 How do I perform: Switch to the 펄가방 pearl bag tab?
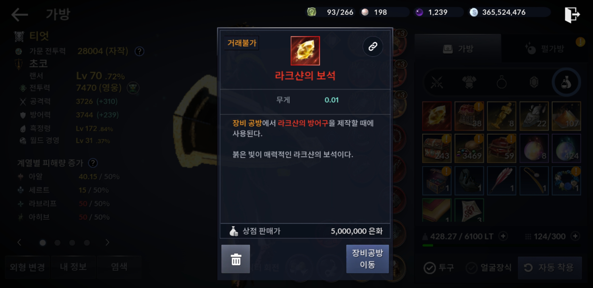point(545,49)
